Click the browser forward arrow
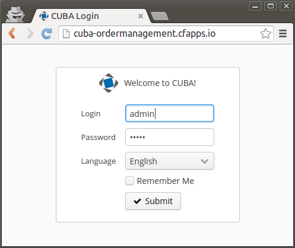 pyautogui.click(x=30, y=33)
